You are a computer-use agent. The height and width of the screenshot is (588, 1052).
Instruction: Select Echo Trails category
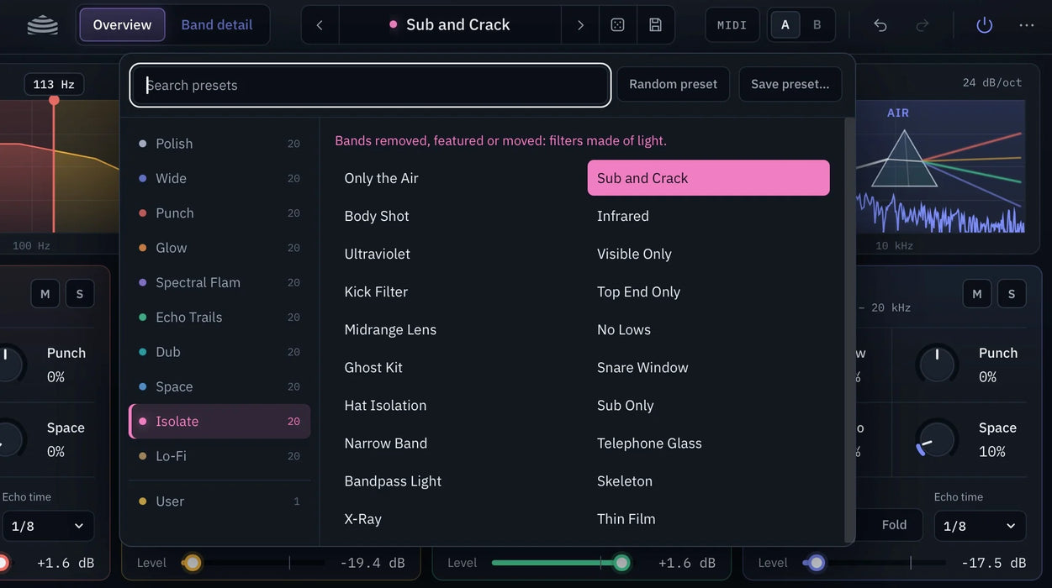click(x=219, y=318)
